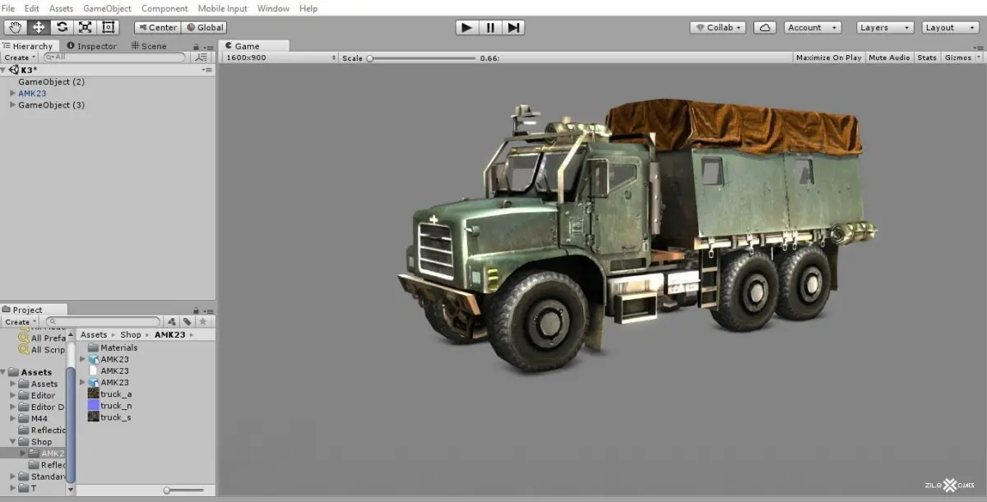The width and height of the screenshot is (987, 502).
Task: Open the File menu
Action: pyautogui.click(x=8, y=8)
